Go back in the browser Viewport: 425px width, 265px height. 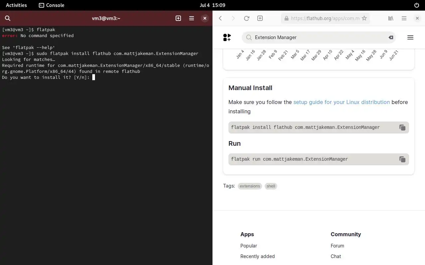(x=220, y=18)
